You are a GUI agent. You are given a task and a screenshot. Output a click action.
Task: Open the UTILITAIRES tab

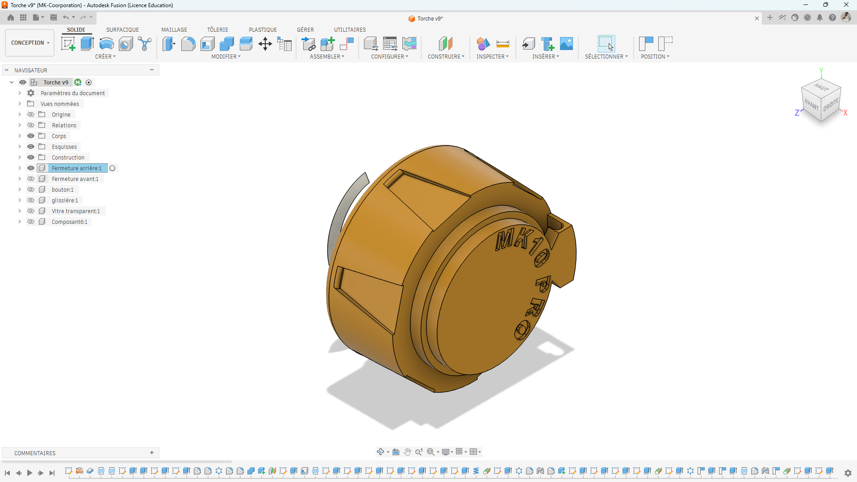[350, 29]
